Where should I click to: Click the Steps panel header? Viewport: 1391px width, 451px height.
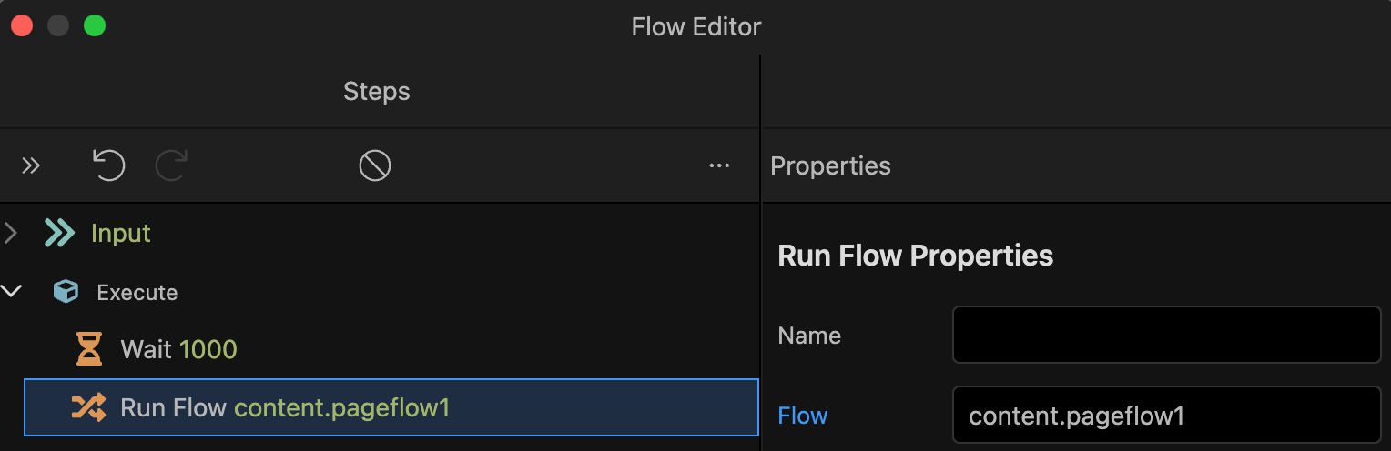[377, 91]
